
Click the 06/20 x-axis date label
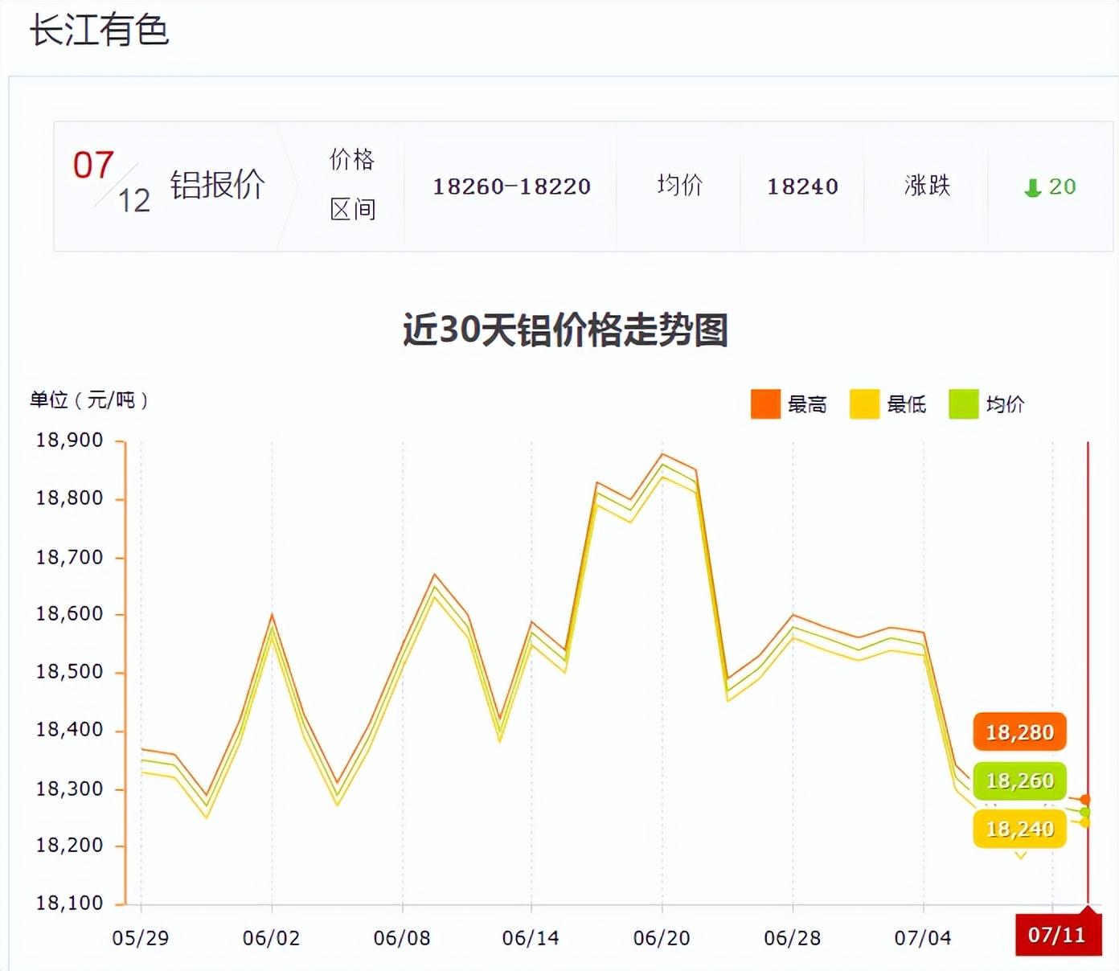coord(662,938)
